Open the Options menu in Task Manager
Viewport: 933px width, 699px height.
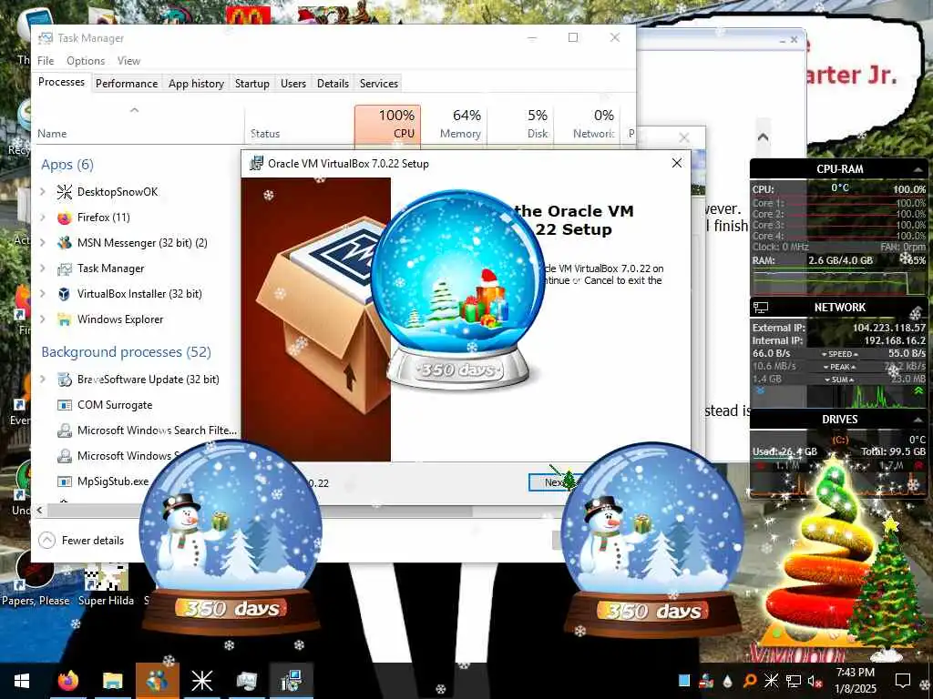click(86, 61)
